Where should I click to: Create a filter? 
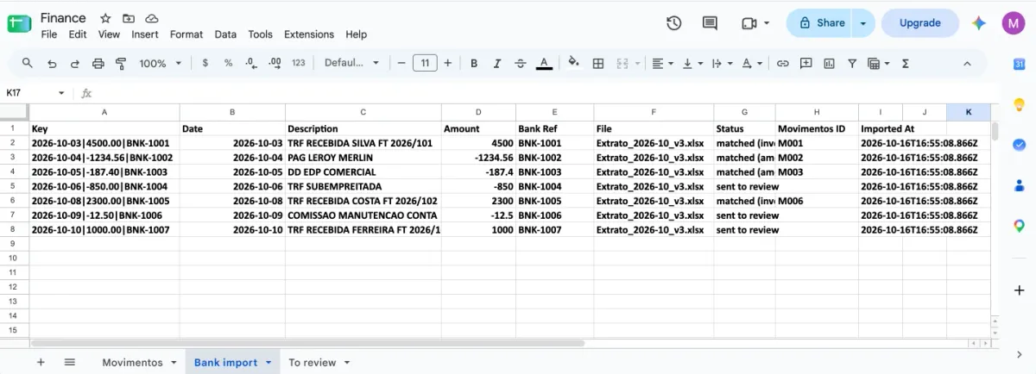tap(852, 63)
